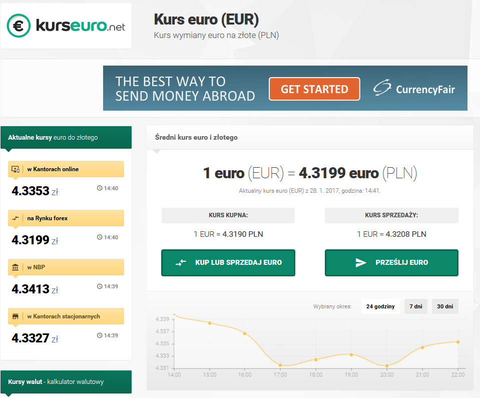Select the 24 godziny period
480x398 pixels.
(380, 306)
